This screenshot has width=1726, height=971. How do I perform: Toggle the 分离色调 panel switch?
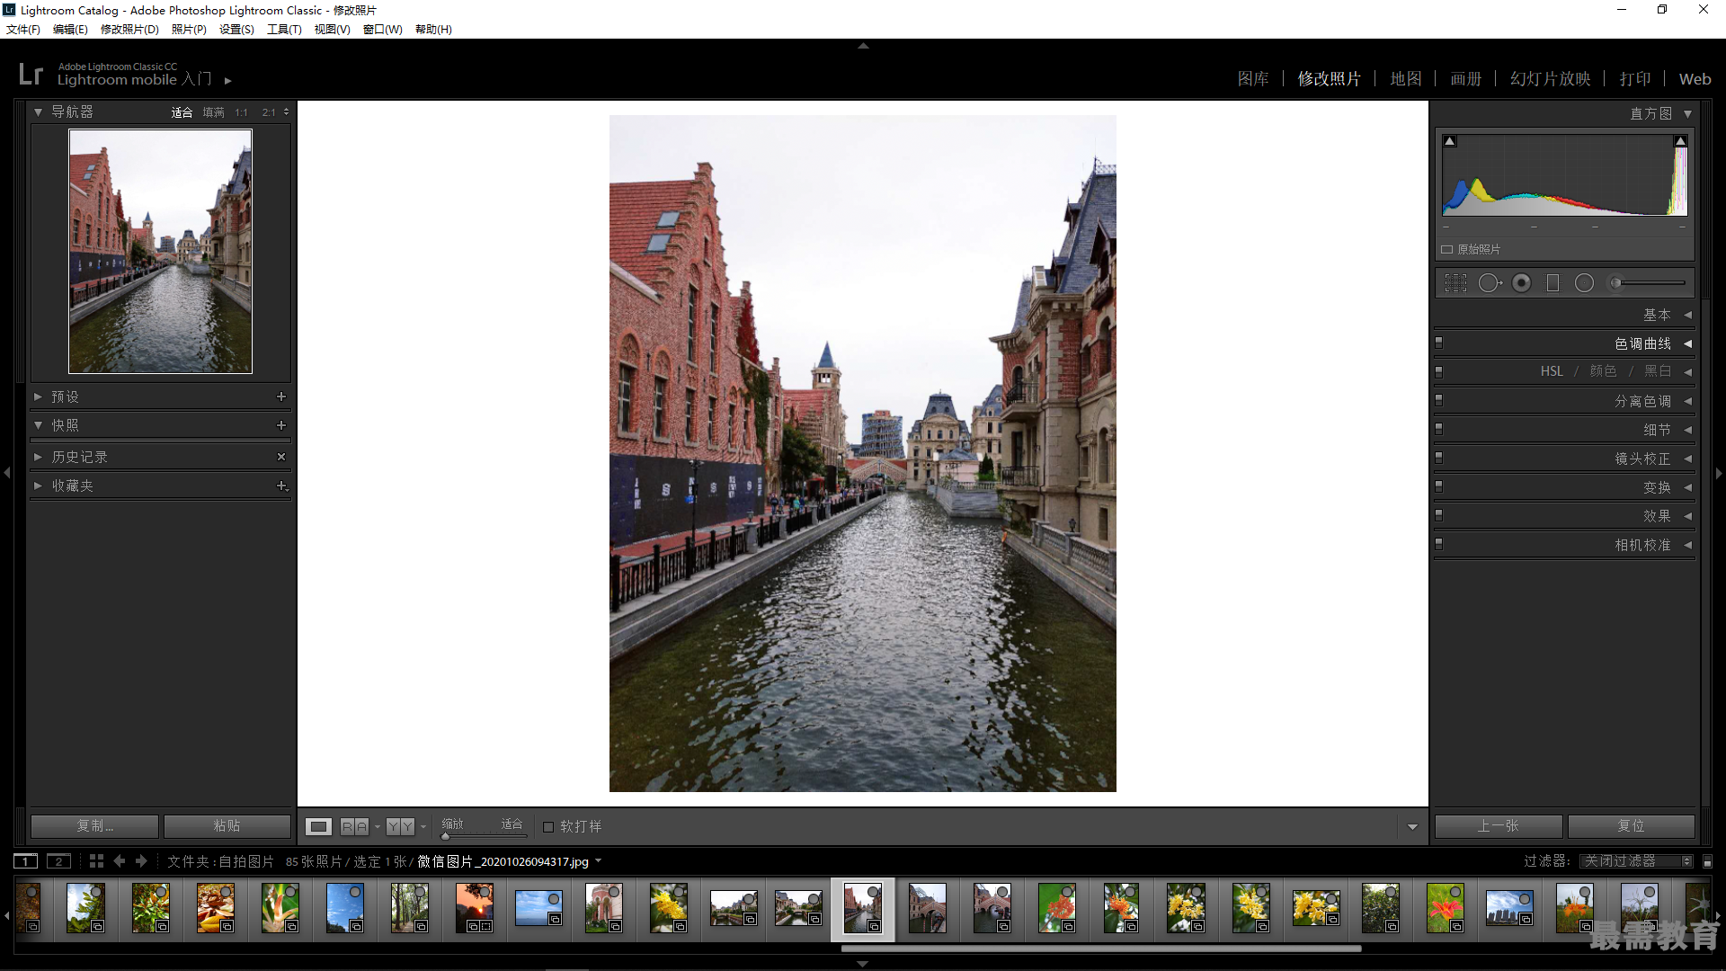1439,400
